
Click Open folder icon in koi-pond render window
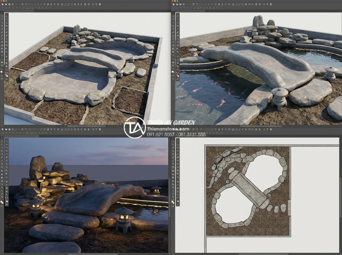click(177, 4)
